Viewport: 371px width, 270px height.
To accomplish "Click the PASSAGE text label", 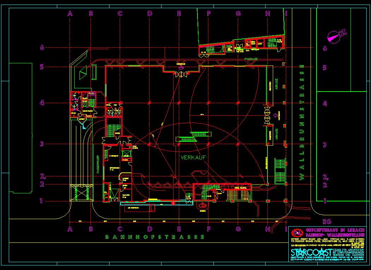I will coord(251,59).
